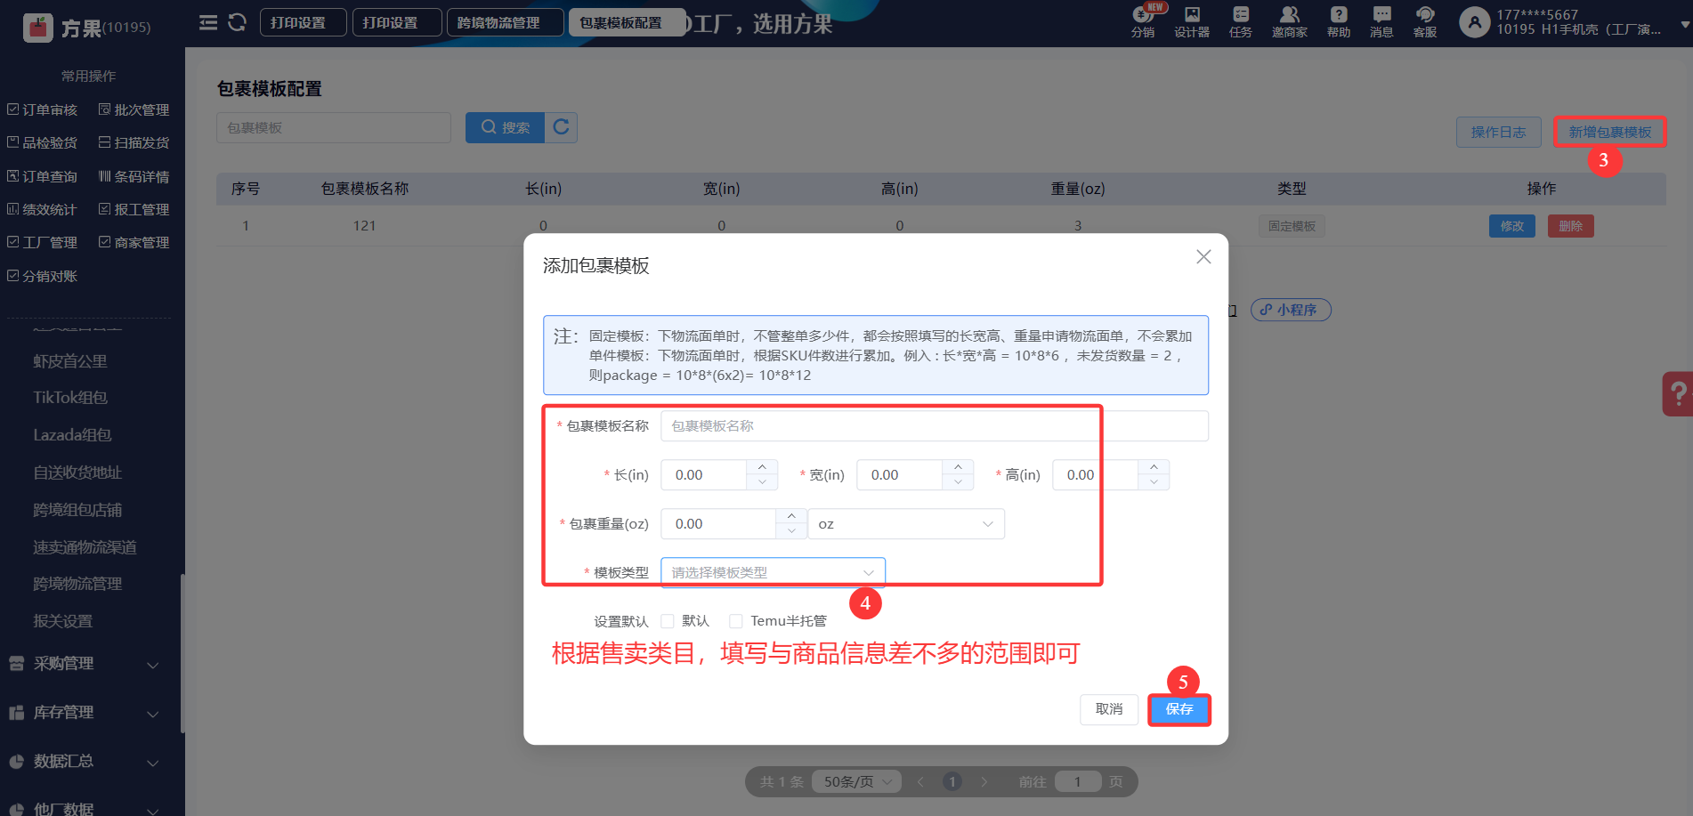Click the 包裹模板 search field
Screen dimensions: 1693x816
334,127
